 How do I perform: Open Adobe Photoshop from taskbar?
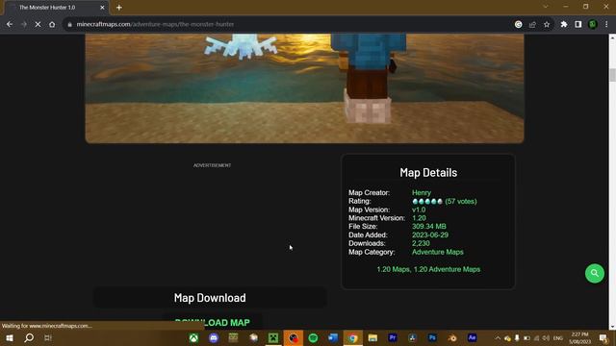pyautogui.click(x=432, y=337)
